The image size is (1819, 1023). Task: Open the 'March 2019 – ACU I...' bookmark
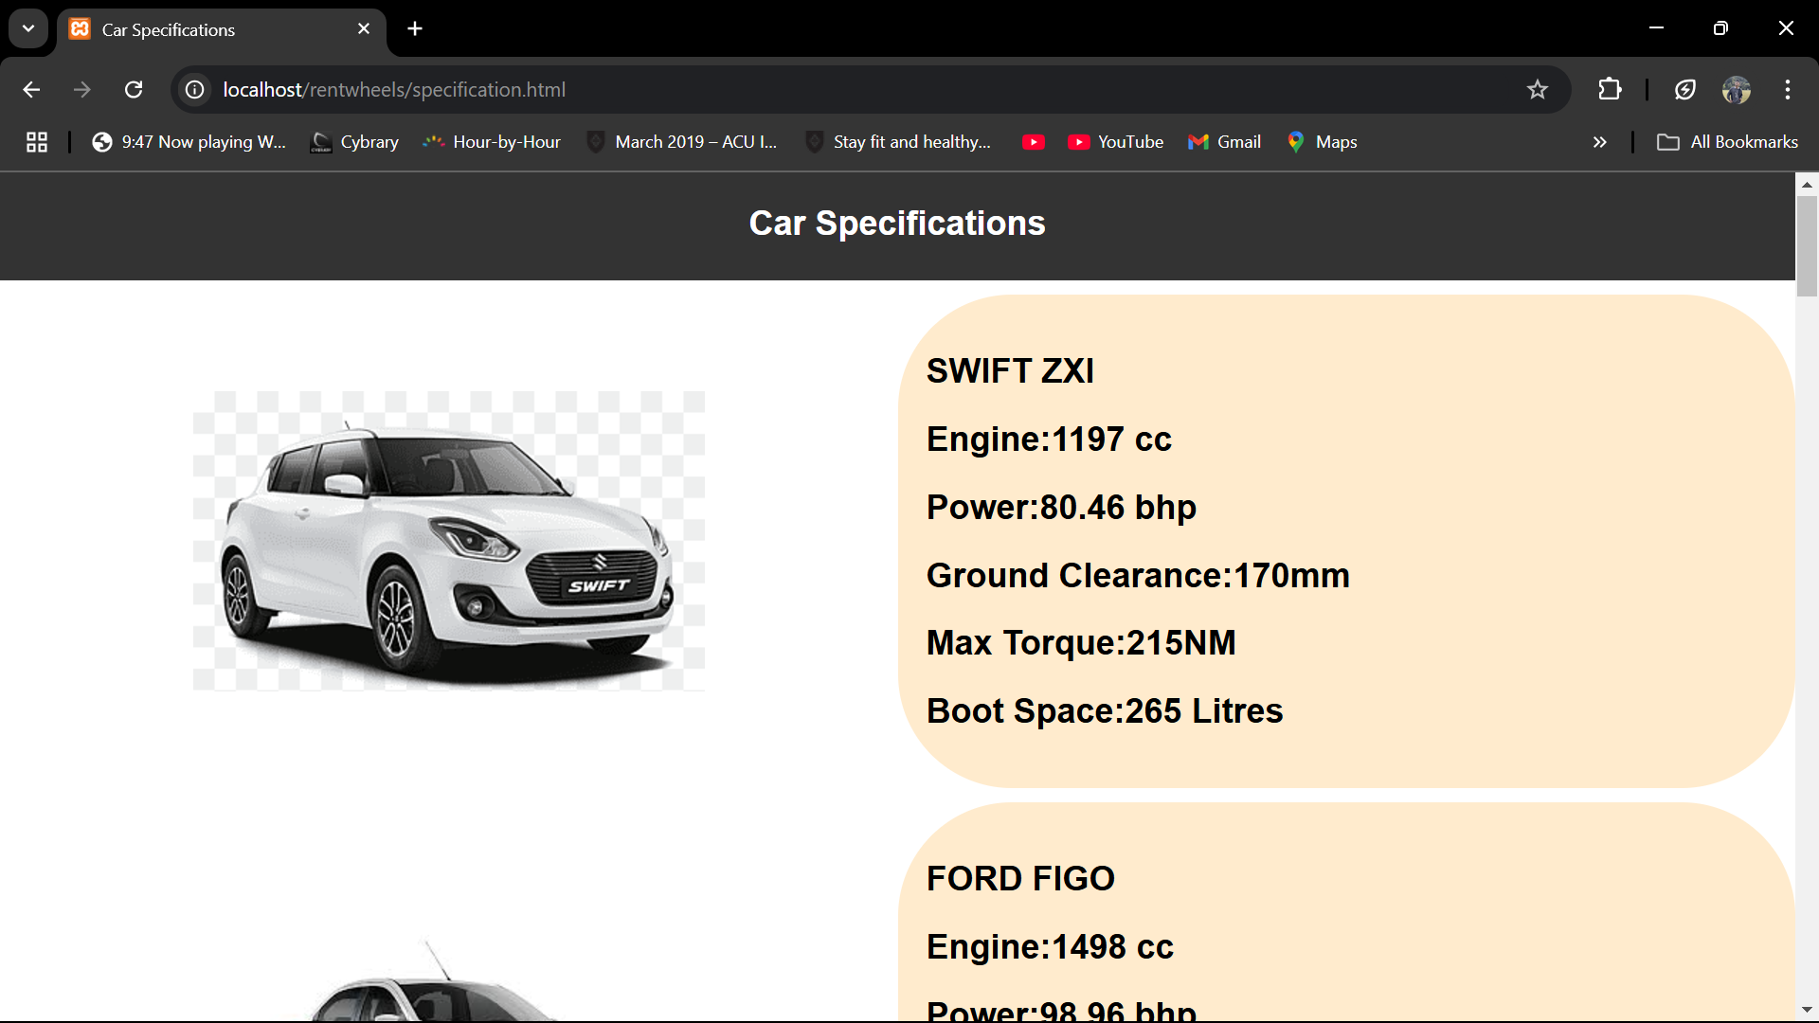click(x=682, y=142)
